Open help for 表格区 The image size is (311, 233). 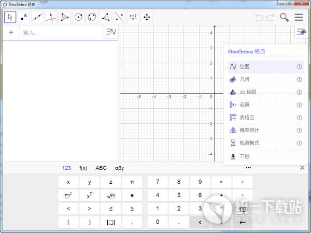299,118
